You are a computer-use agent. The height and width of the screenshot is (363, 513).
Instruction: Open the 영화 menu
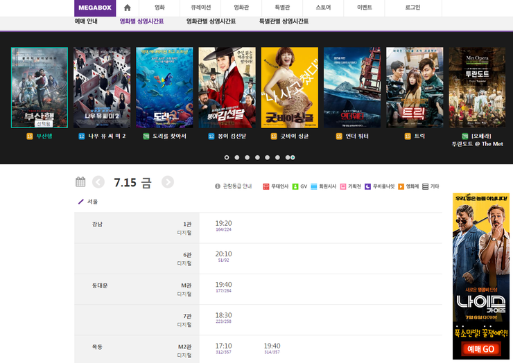pyautogui.click(x=159, y=8)
